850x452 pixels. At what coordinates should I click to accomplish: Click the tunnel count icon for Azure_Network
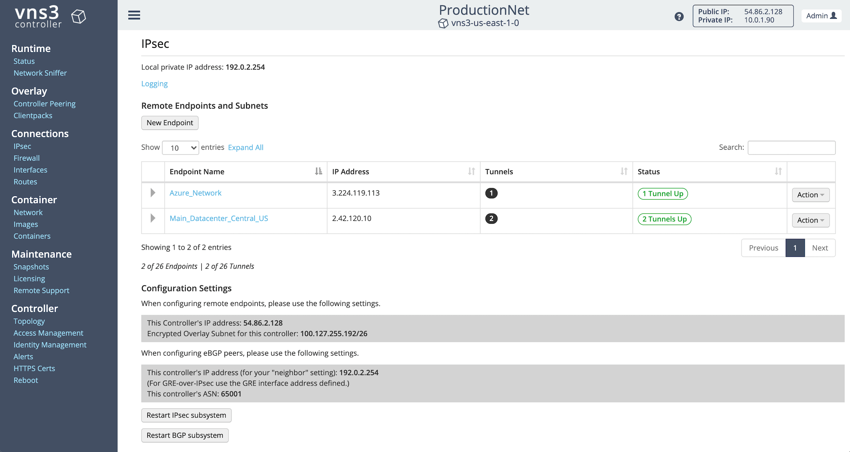[491, 193]
